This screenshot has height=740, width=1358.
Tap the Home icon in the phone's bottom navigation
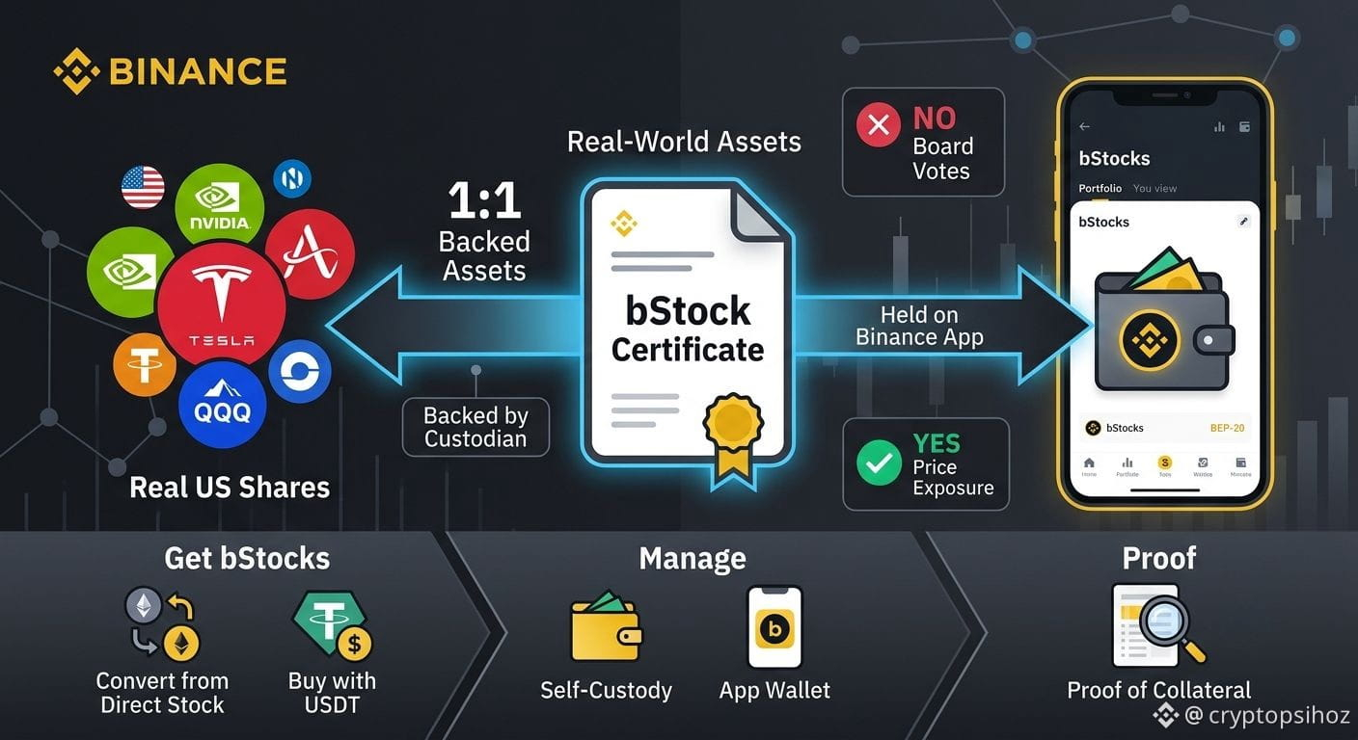(x=1089, y=463)
